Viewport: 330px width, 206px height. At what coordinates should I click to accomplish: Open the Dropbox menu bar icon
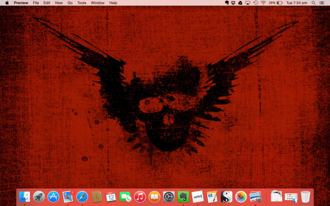(x=233, y=3)
